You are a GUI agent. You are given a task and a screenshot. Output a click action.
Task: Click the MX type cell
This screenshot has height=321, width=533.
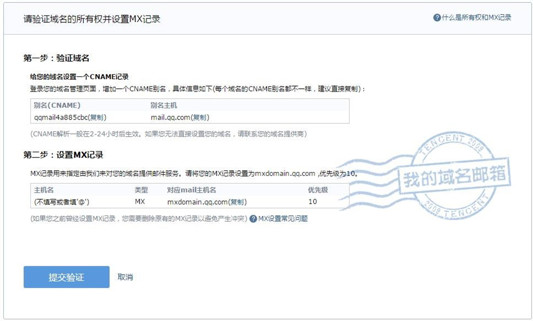click(140, 202)
